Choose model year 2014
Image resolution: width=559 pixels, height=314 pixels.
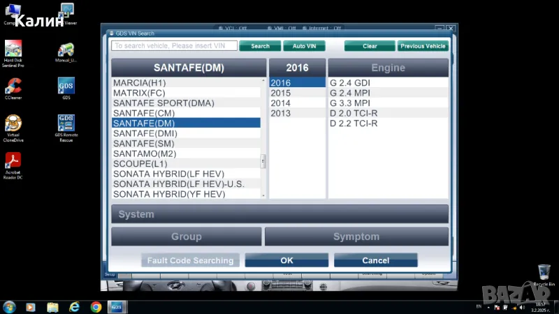pyautogui.click(x=281, y=103)
